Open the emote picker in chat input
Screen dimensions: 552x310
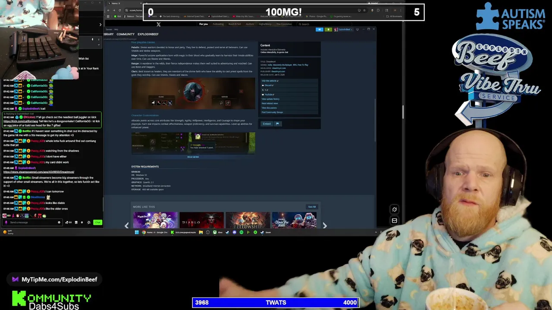(x=59, y=222)
